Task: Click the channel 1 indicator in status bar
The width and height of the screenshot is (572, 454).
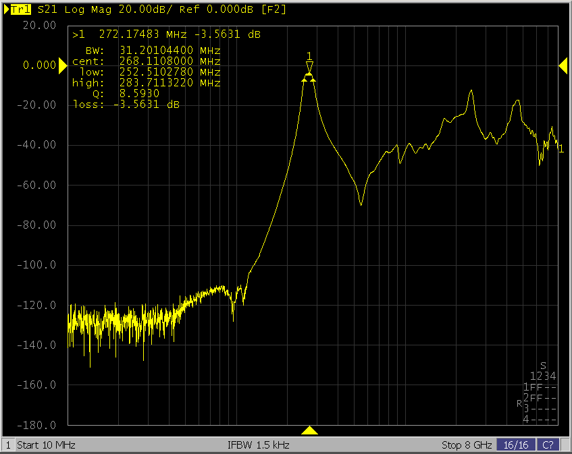Action: (x=8, y=445)
